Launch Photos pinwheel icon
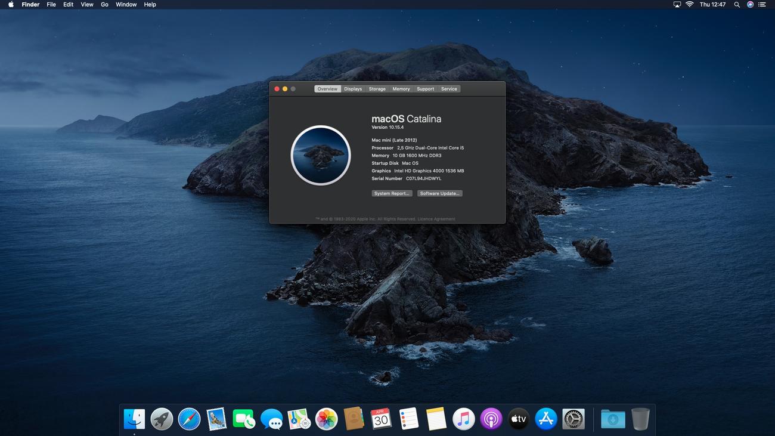 [x=327, y=419]
